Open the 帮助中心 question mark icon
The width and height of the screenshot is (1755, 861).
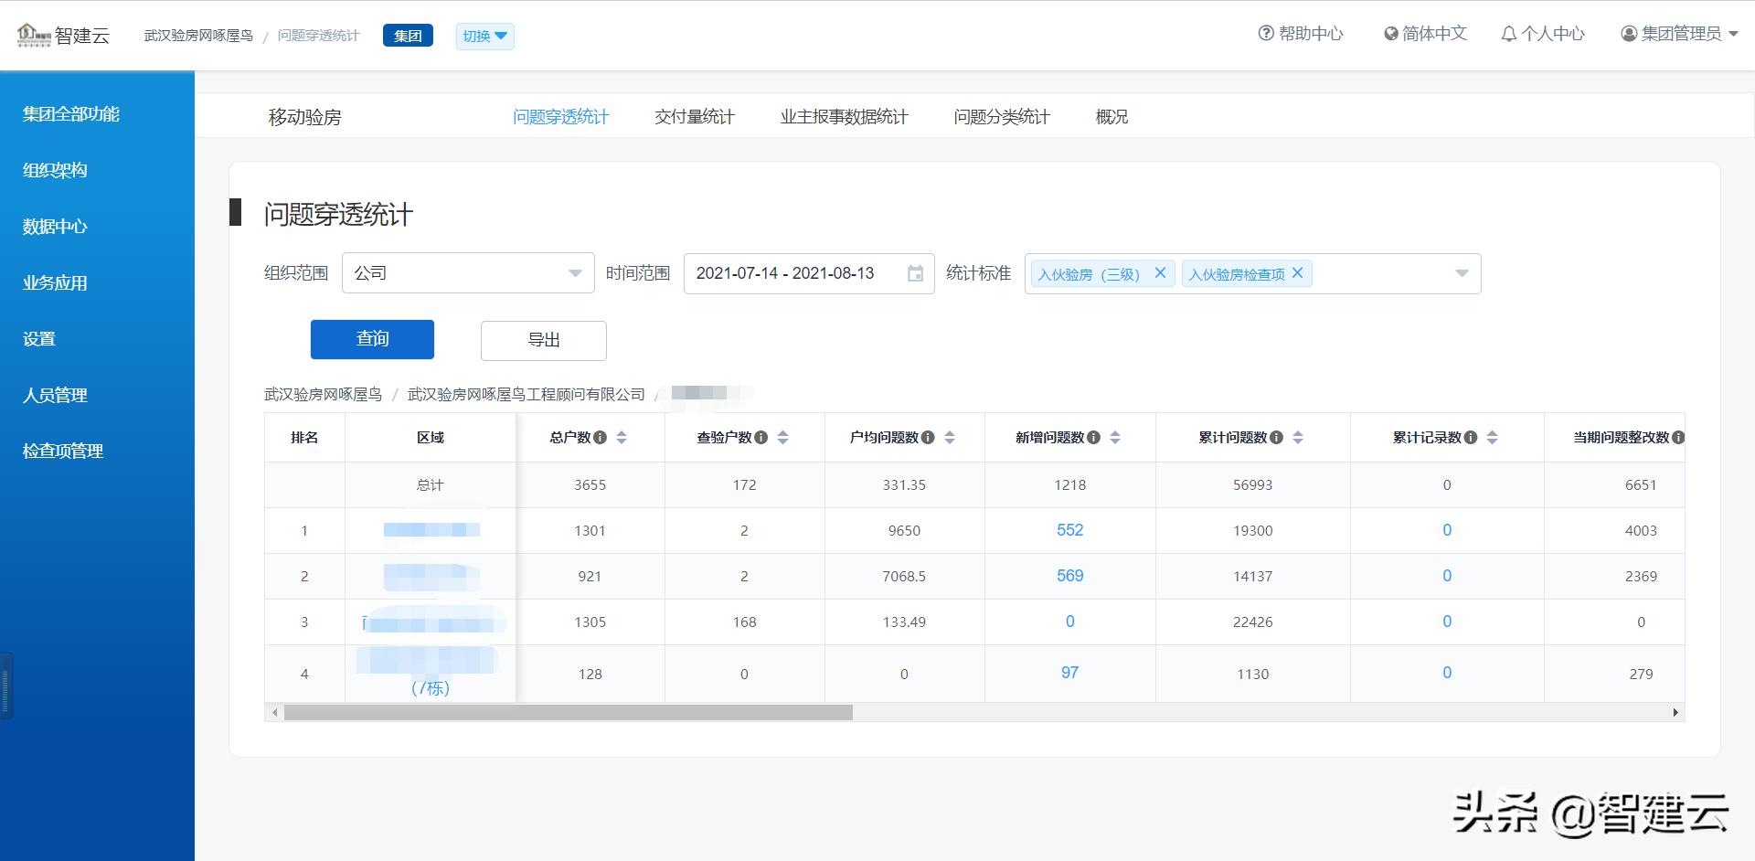(x=1266, y=34)
